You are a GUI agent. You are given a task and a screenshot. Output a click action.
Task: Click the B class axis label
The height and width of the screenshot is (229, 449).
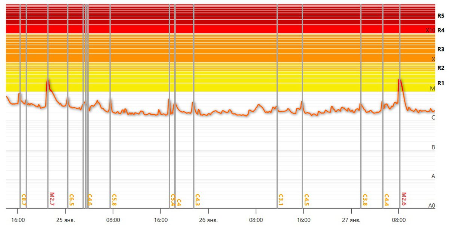tap(433, 147)
